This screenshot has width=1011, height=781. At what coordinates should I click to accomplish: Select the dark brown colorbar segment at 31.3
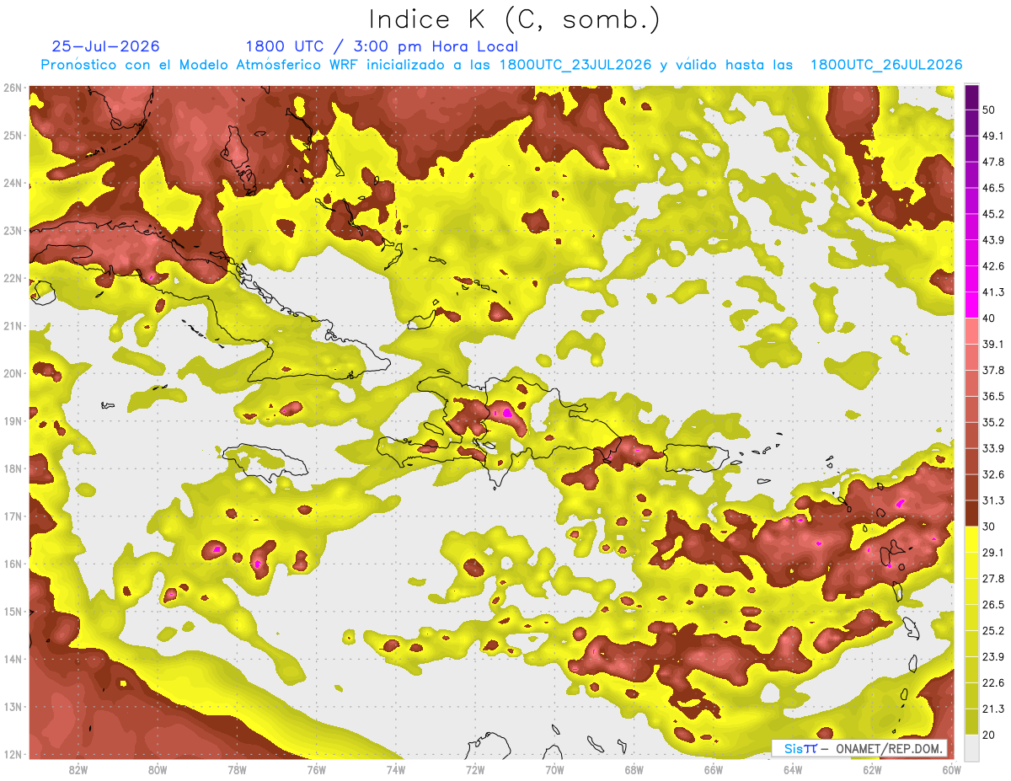(x=971, y=512)
